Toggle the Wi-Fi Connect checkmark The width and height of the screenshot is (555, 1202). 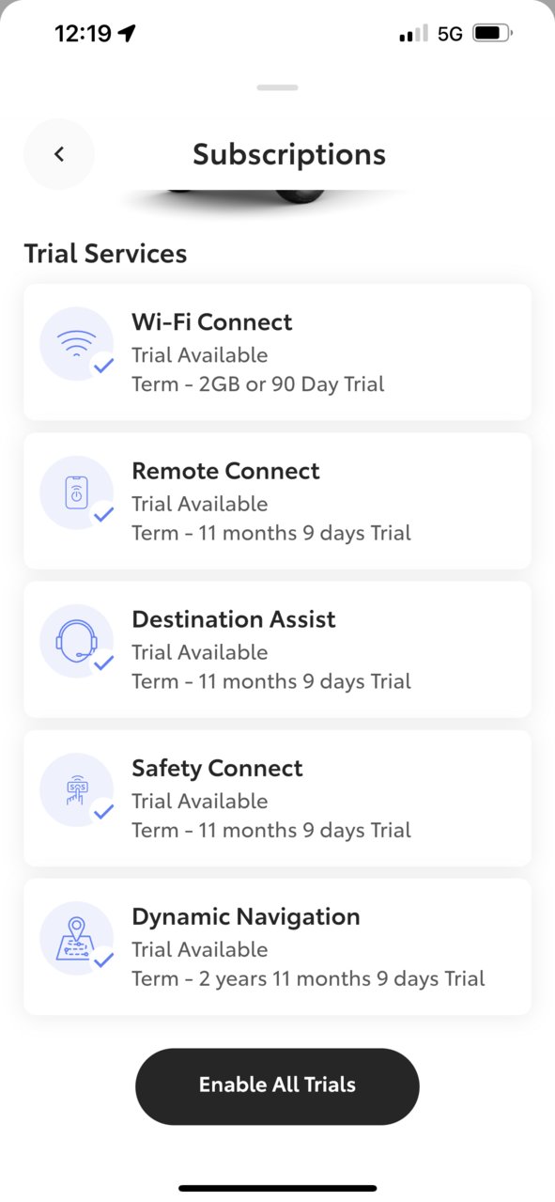point(103,366)
